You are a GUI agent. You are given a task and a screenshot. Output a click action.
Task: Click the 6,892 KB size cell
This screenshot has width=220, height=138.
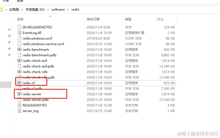coord(168,55)
